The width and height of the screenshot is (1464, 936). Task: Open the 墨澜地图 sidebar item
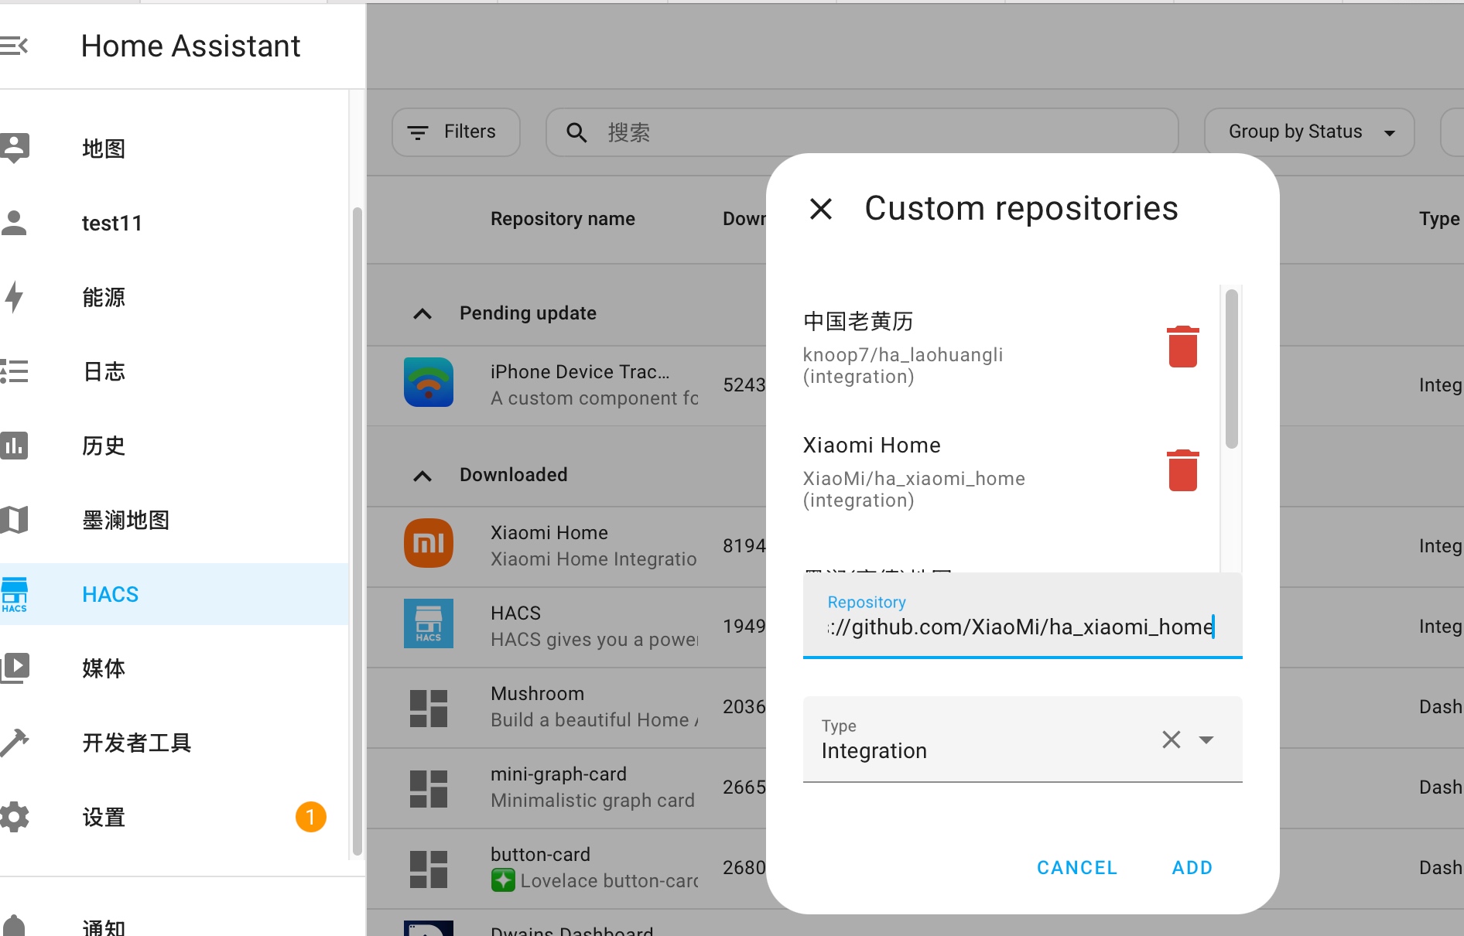pos(174,520)
